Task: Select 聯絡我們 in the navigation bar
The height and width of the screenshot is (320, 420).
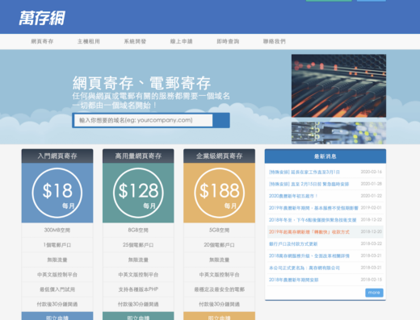Action: click(274, 41)
